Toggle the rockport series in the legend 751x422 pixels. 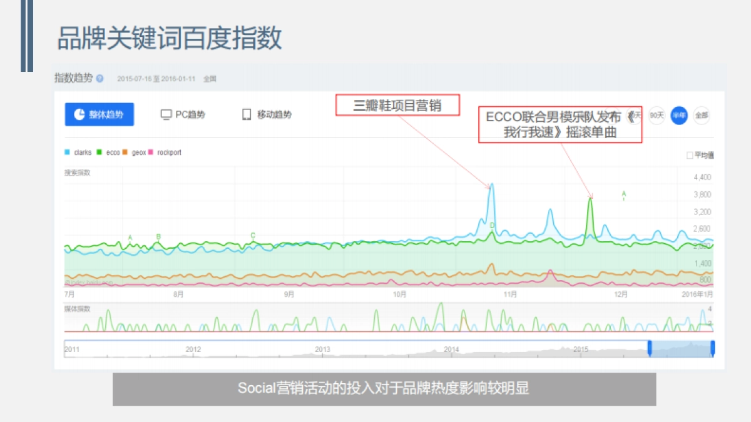pyautogui.click(x=165, y=152)
